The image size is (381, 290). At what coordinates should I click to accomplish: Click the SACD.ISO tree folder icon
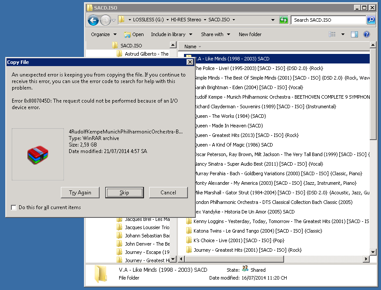point(115,45)
